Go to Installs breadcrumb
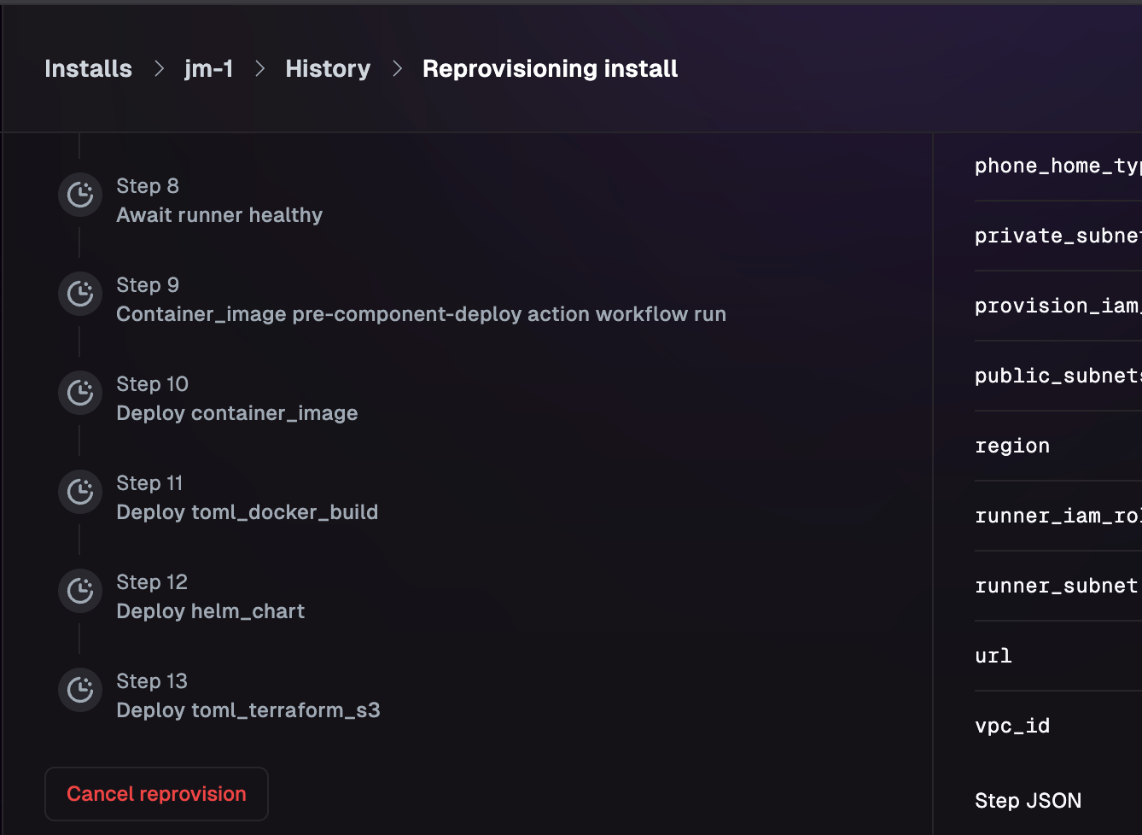The image size is (1142, 835). point(88,69)
